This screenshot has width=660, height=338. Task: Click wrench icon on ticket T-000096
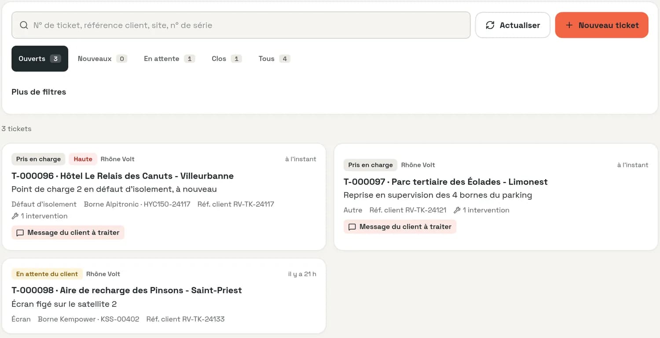point(15,216)
